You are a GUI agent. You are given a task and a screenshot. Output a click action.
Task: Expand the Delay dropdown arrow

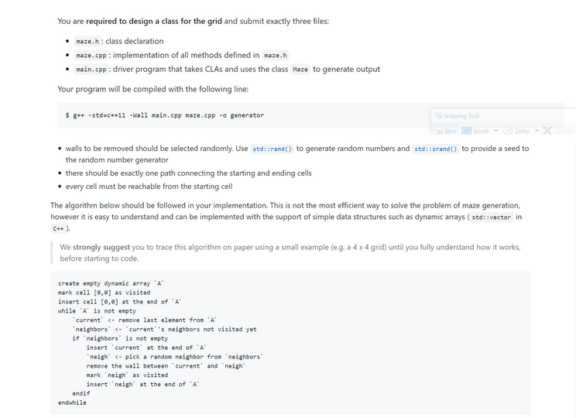click(x=537, y=131)
